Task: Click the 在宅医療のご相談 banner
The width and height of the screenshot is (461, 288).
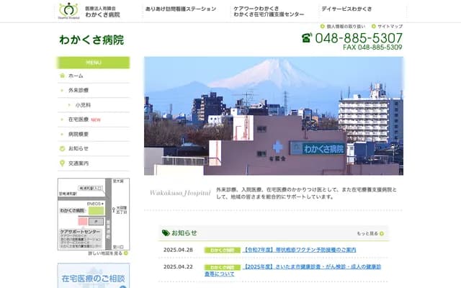Action: pos(94,276)
